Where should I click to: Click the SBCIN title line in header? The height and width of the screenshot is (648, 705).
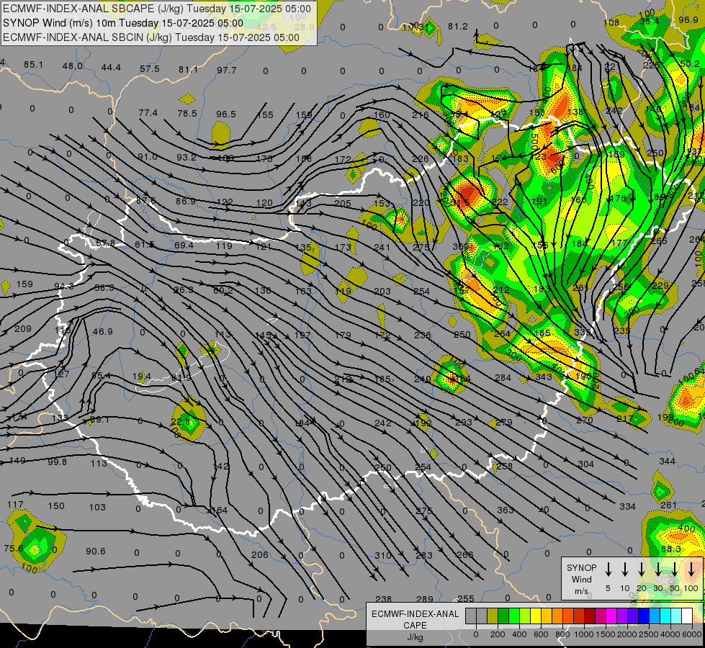click(x=151, y=37)
